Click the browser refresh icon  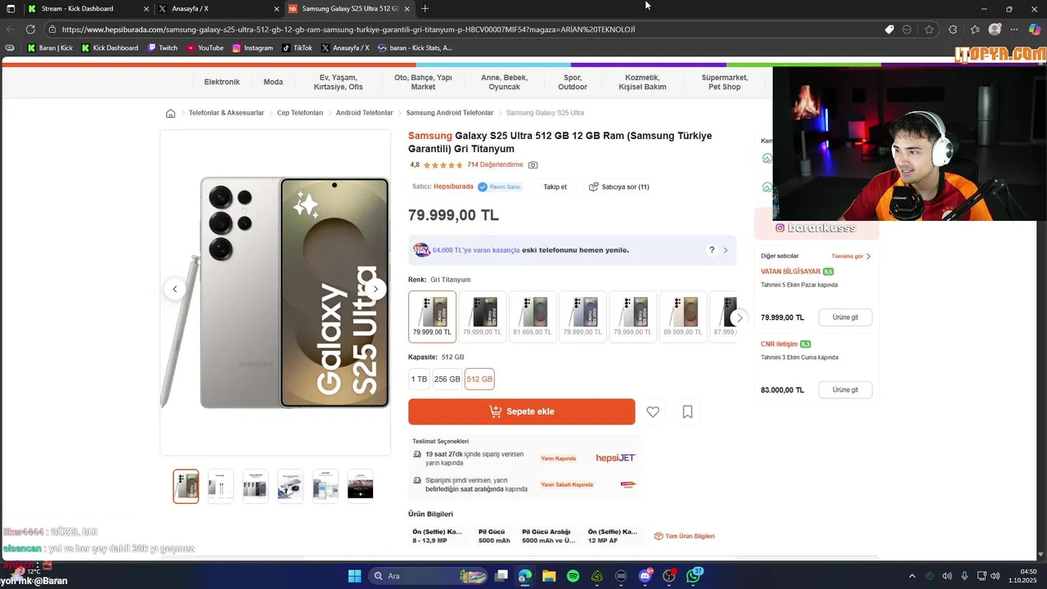pos(30,29)
